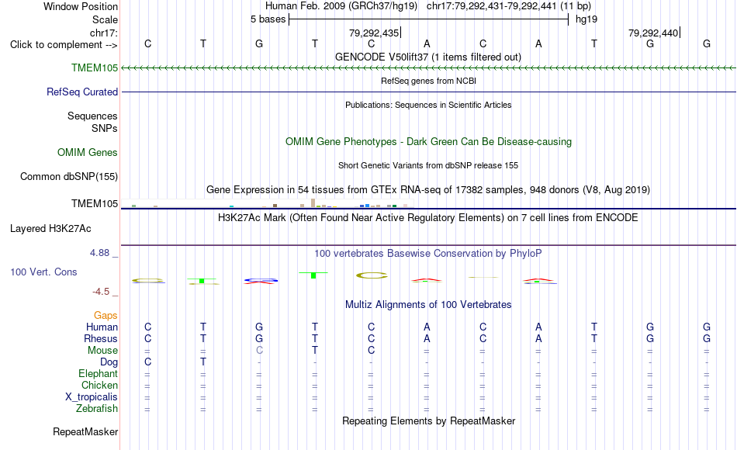Screen dimensions: 737x450
Task: Click the H3K27Ac Mark track title
Action: coord(428,218)
